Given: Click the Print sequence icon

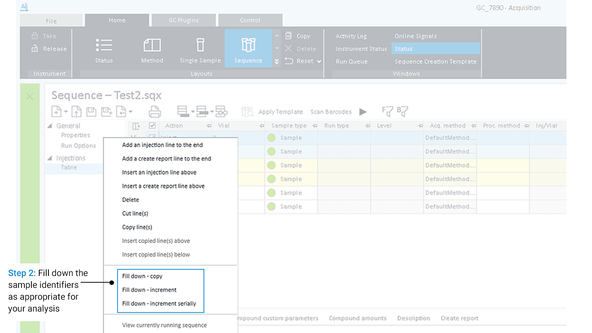Looking at the screenshot, I should 155,111.
